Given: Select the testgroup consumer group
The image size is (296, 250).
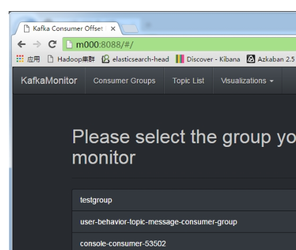Looking at the screenshot, I should click(x=184, y=200).
